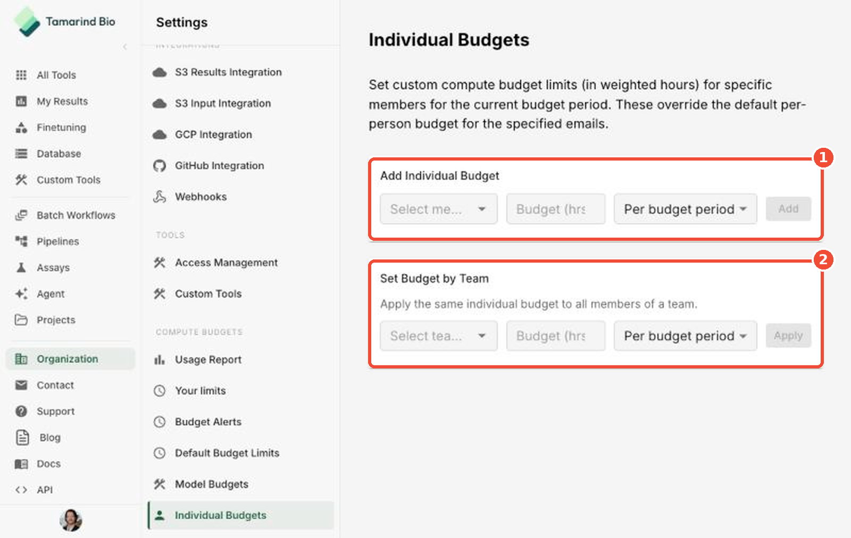Open Custom Tools under Tools settings
This screenshot has width=851, height=538.
(240, 294)
